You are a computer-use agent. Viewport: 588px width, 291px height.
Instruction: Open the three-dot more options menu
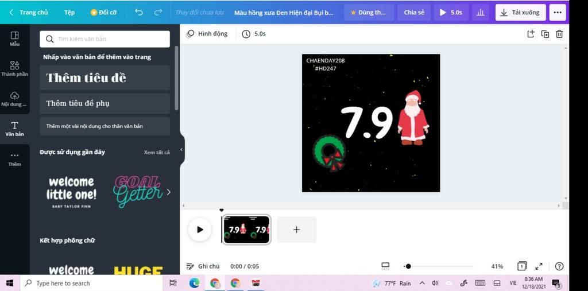[x=557, y=13]
